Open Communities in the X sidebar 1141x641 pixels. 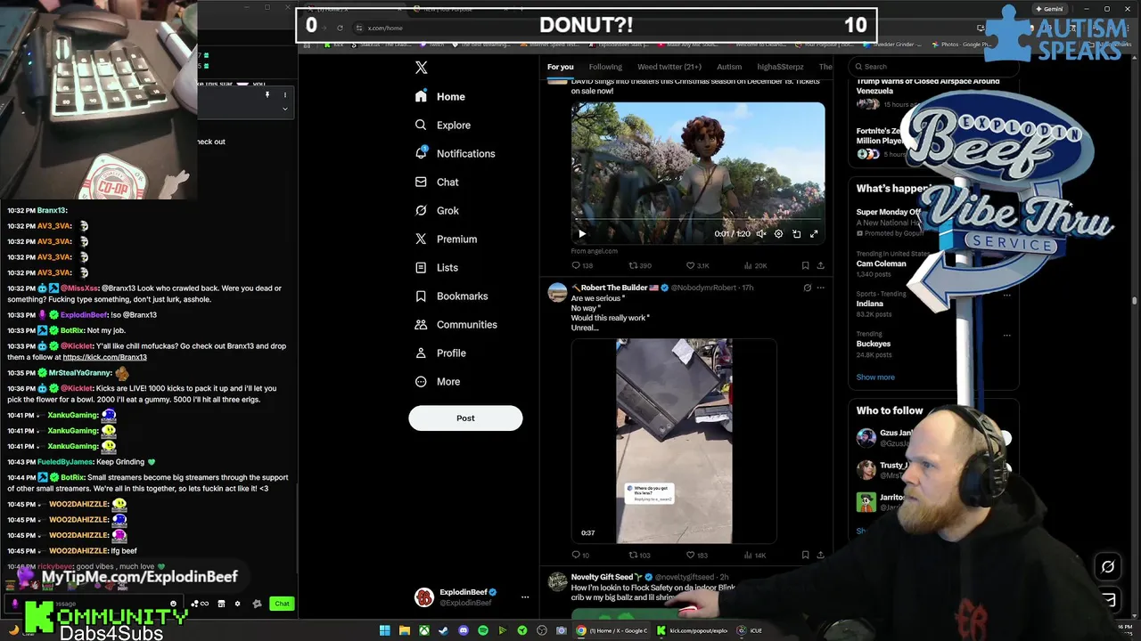pyautogui.click(x=456, y=324)
